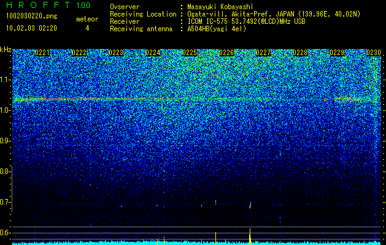Click the A504HB(yagi 4el) antenna text
This screenshot has height=245, width=386.
(217, 29)
